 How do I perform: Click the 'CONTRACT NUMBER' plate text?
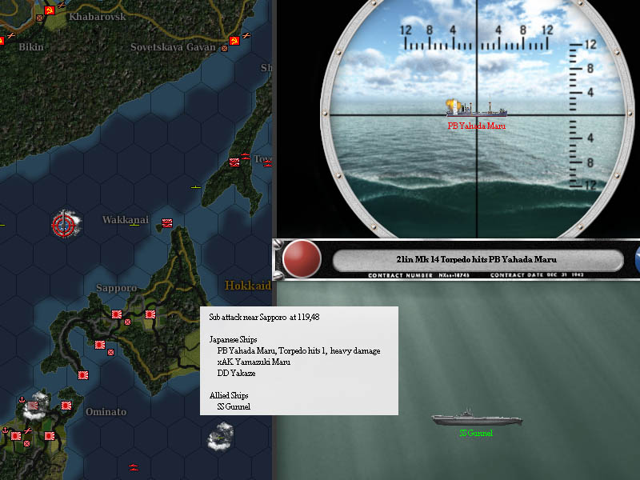pos(400,275)
